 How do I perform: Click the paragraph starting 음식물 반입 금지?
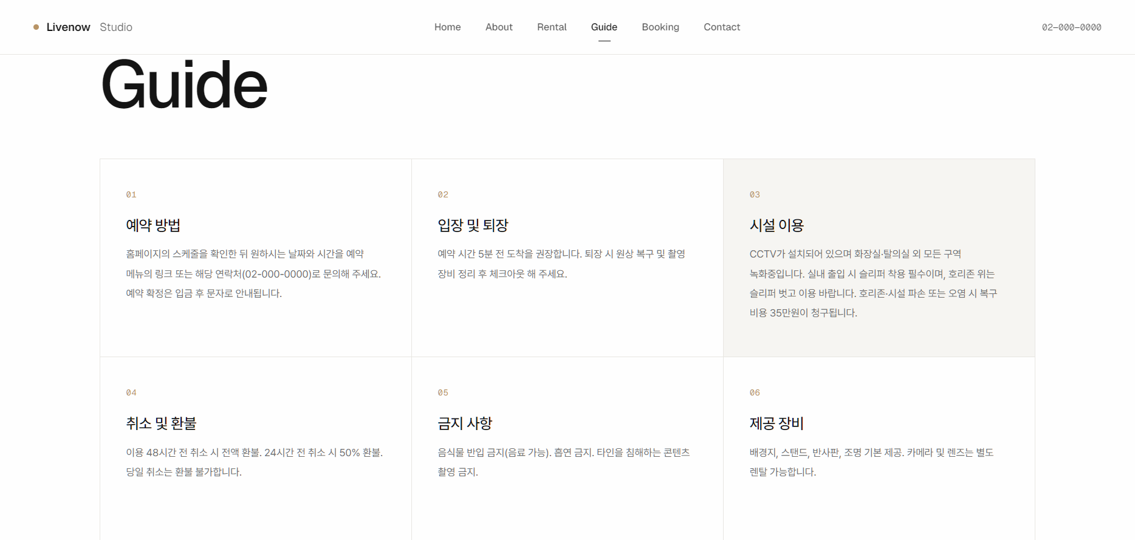point(564,462)
